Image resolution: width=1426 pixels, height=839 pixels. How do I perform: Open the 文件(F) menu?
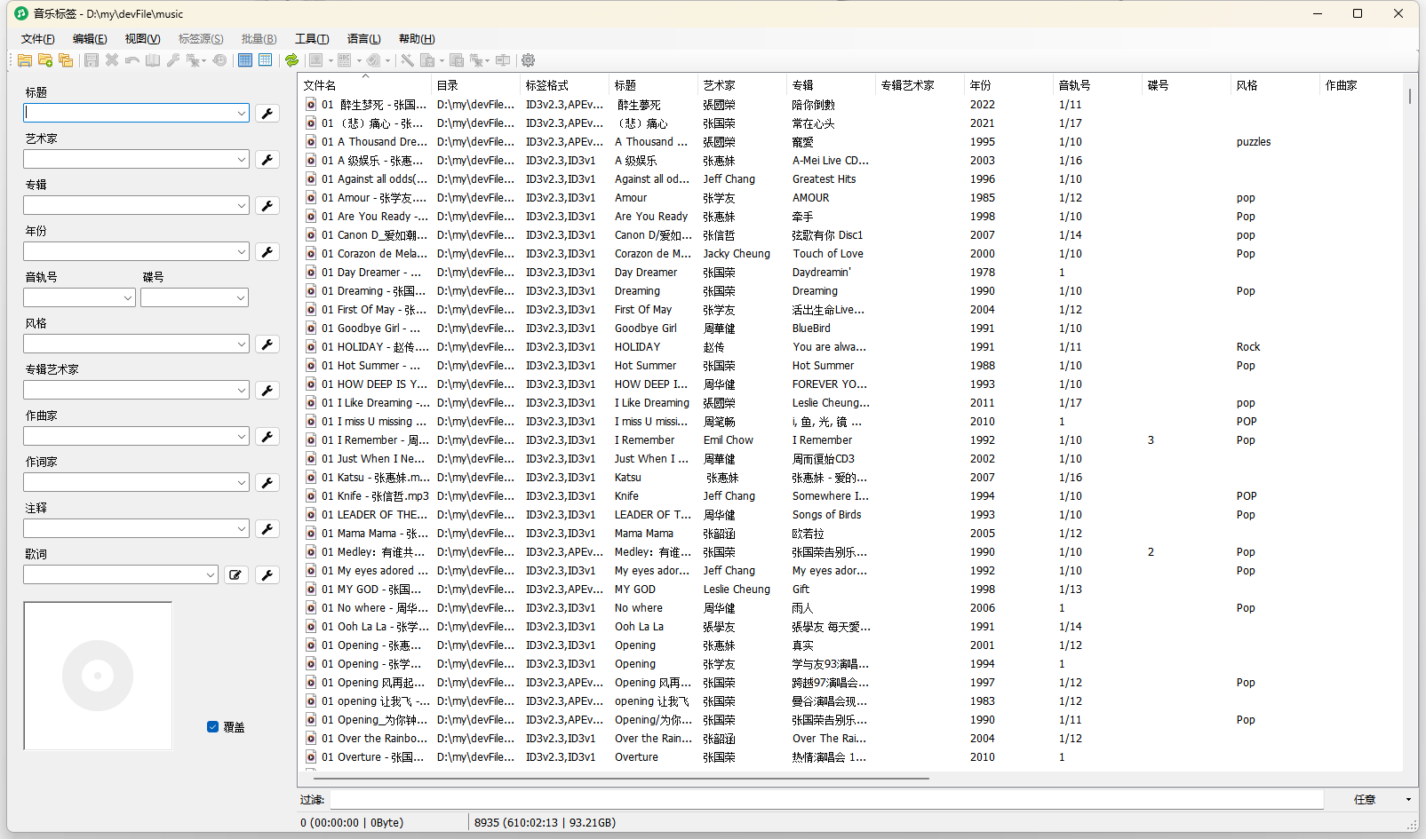[x=37, y=39]
